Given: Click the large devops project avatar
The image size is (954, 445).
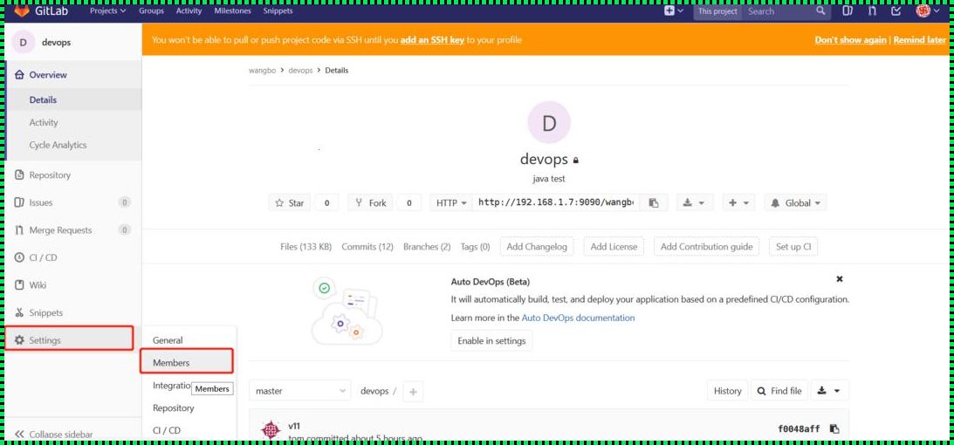Looking at the screenshot, I should click(549, 123).
